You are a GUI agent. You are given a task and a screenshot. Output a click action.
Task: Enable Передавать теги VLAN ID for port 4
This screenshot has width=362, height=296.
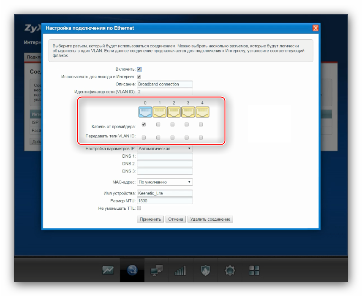[201, 137]
